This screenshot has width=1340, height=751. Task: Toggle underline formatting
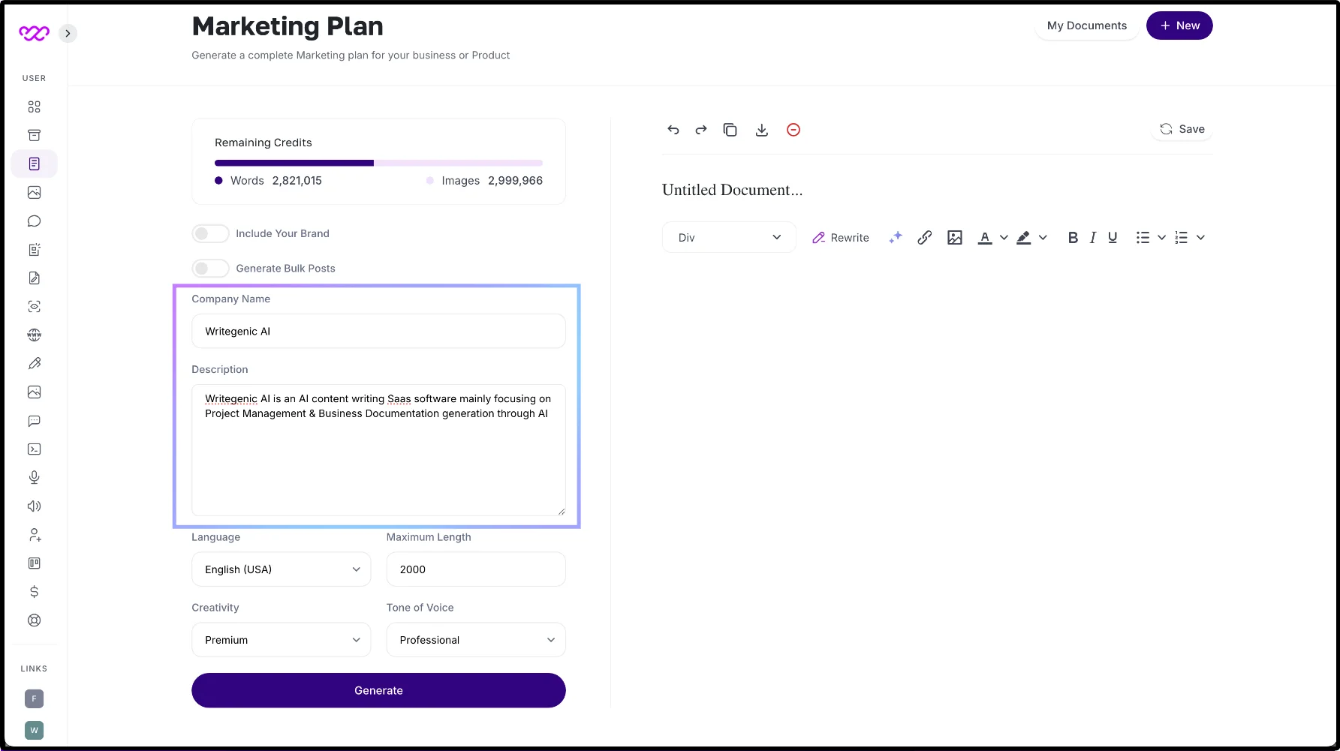click(x=1113, y=237)
